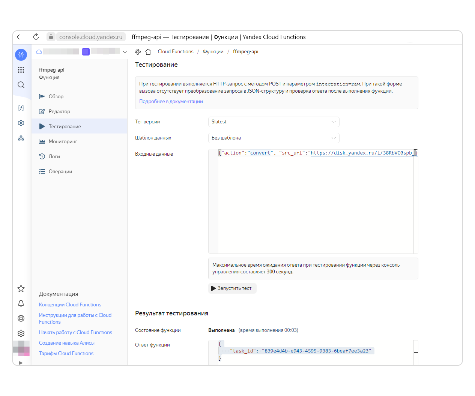Open the Операции section
This screenshot has height=396, width=475.
pyautogui.click(x=80, y=171)
